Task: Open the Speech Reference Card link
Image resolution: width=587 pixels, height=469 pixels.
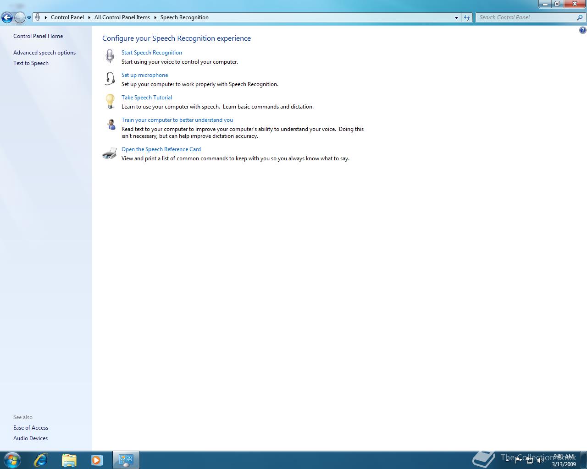Action: click(x=161, y=149)
